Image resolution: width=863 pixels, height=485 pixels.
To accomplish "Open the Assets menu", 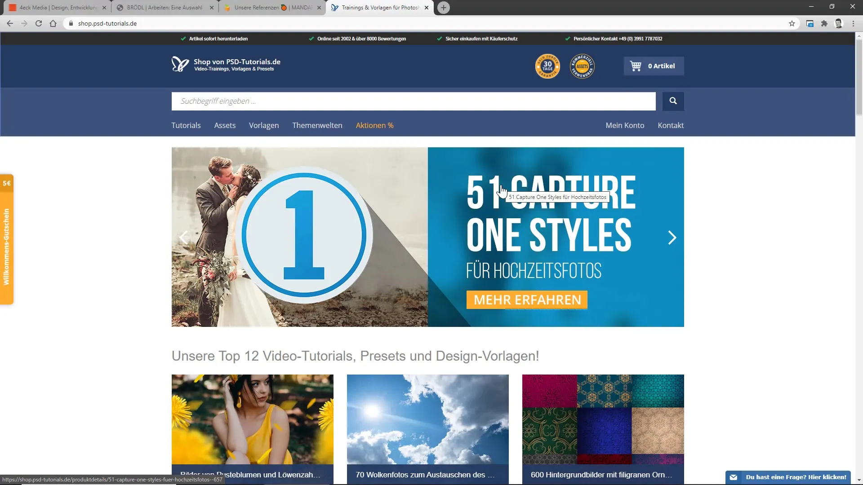I will click(225, 125).
